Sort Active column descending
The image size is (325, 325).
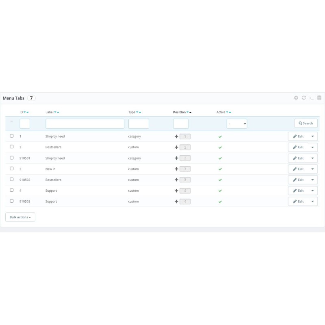point(227,112)
